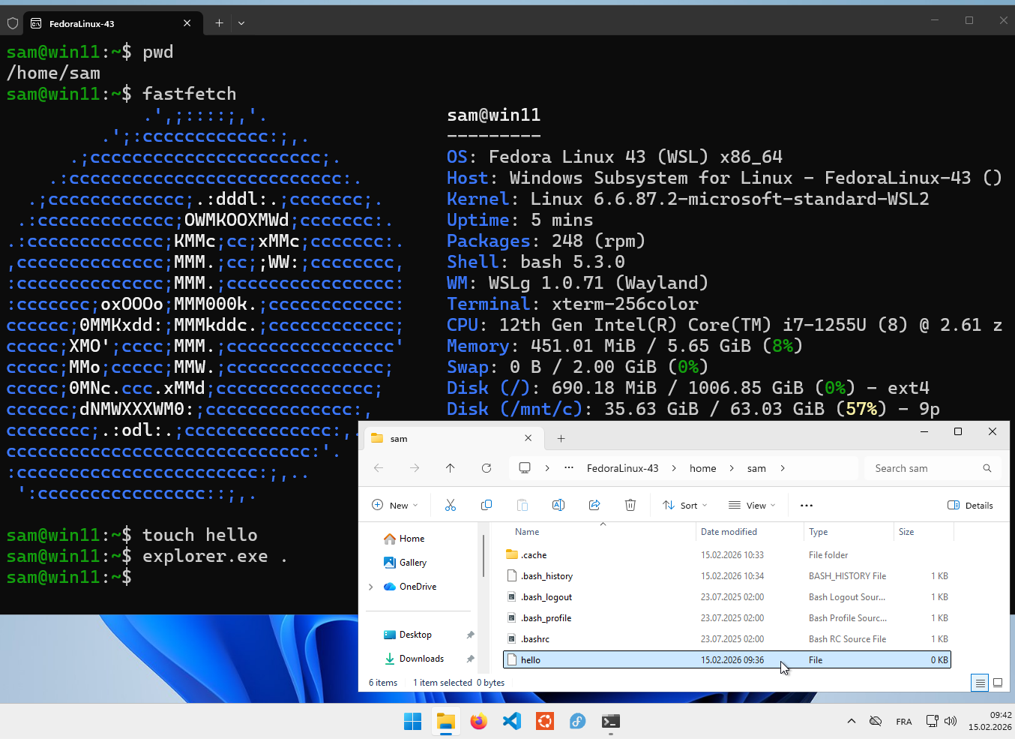
Task: Refresh the folder with the reload icon
Action: pyautogui.click(x=486, y=467)
